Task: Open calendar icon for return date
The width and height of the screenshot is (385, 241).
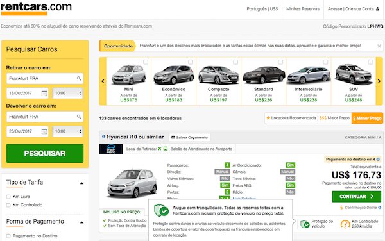Action: coord(44,131)
